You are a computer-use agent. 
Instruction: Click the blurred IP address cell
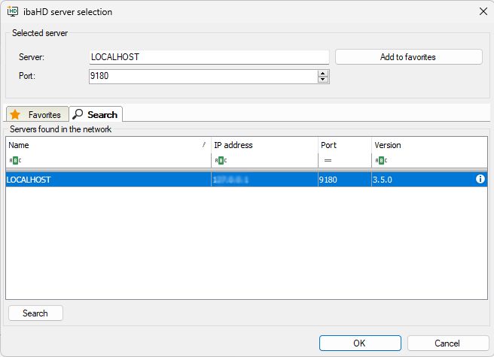pyautogui.click(x=264, y=180)
